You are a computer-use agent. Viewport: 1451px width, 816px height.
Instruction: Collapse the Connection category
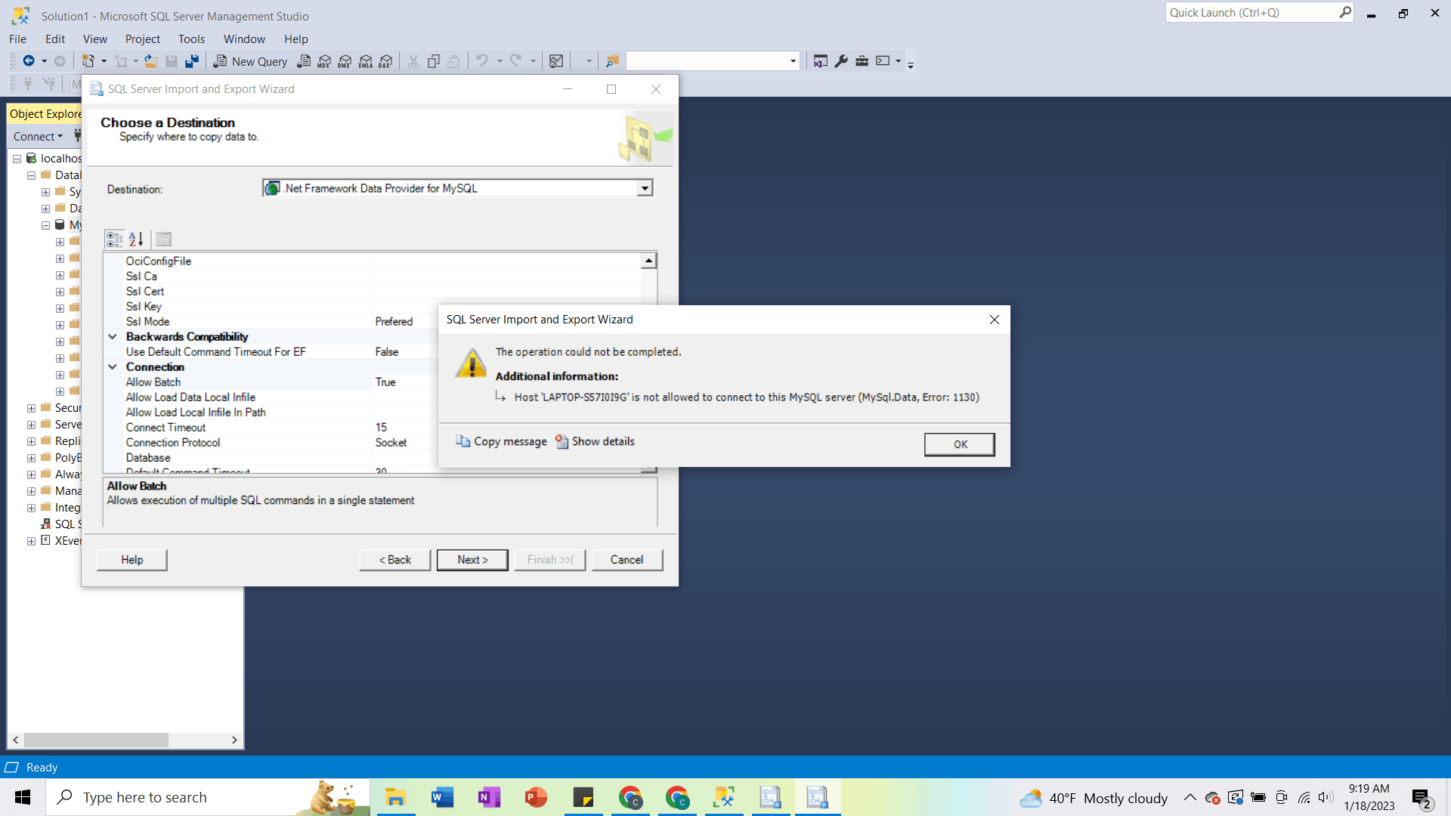tap(113, 367)
